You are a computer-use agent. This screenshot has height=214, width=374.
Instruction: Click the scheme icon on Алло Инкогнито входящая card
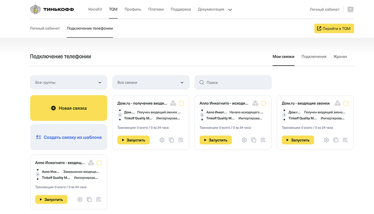pyautogui.click(x=91, y=163)
